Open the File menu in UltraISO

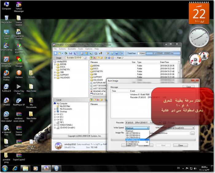tap(55, 49)
